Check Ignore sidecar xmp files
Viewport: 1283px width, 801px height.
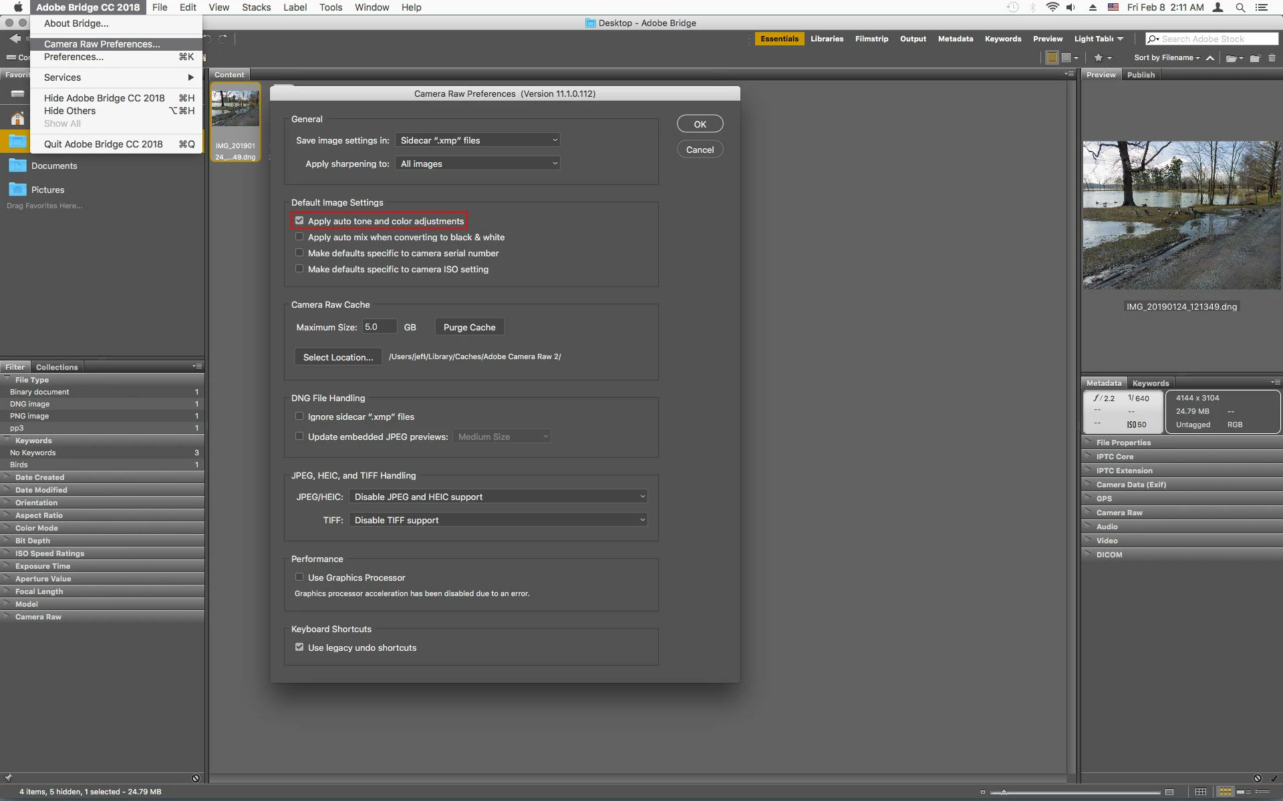[299, 417]
